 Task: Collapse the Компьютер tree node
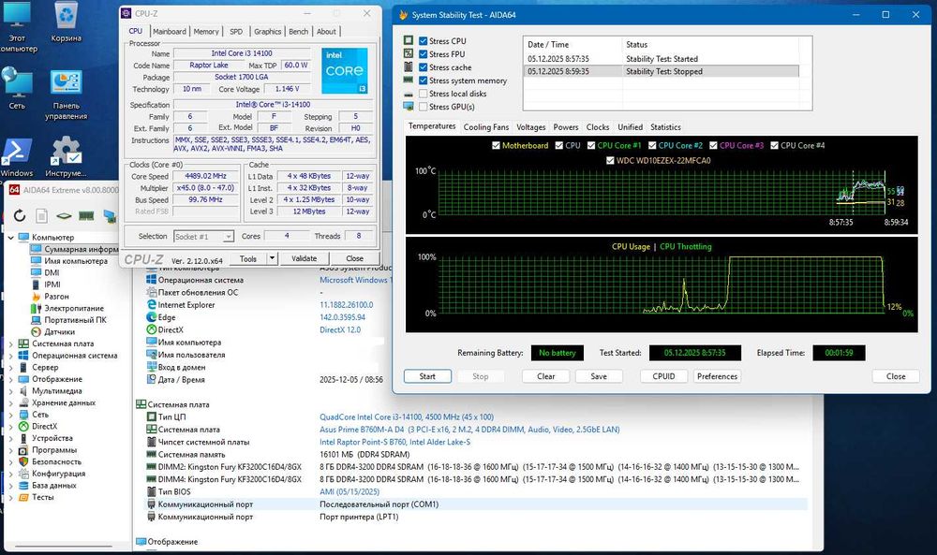click(10, 238)
